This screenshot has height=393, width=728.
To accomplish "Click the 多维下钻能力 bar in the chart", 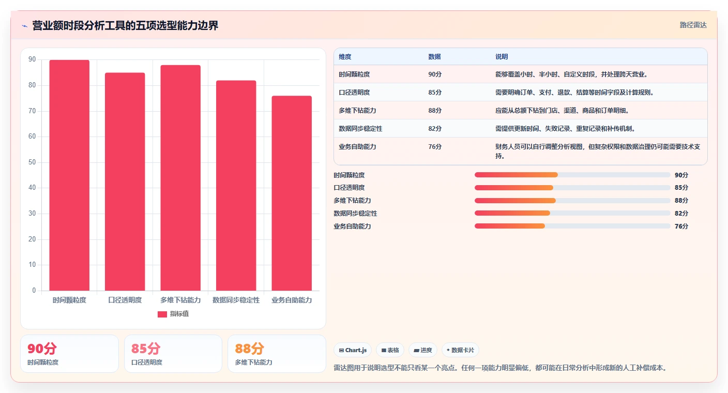I will coord(180,178).
